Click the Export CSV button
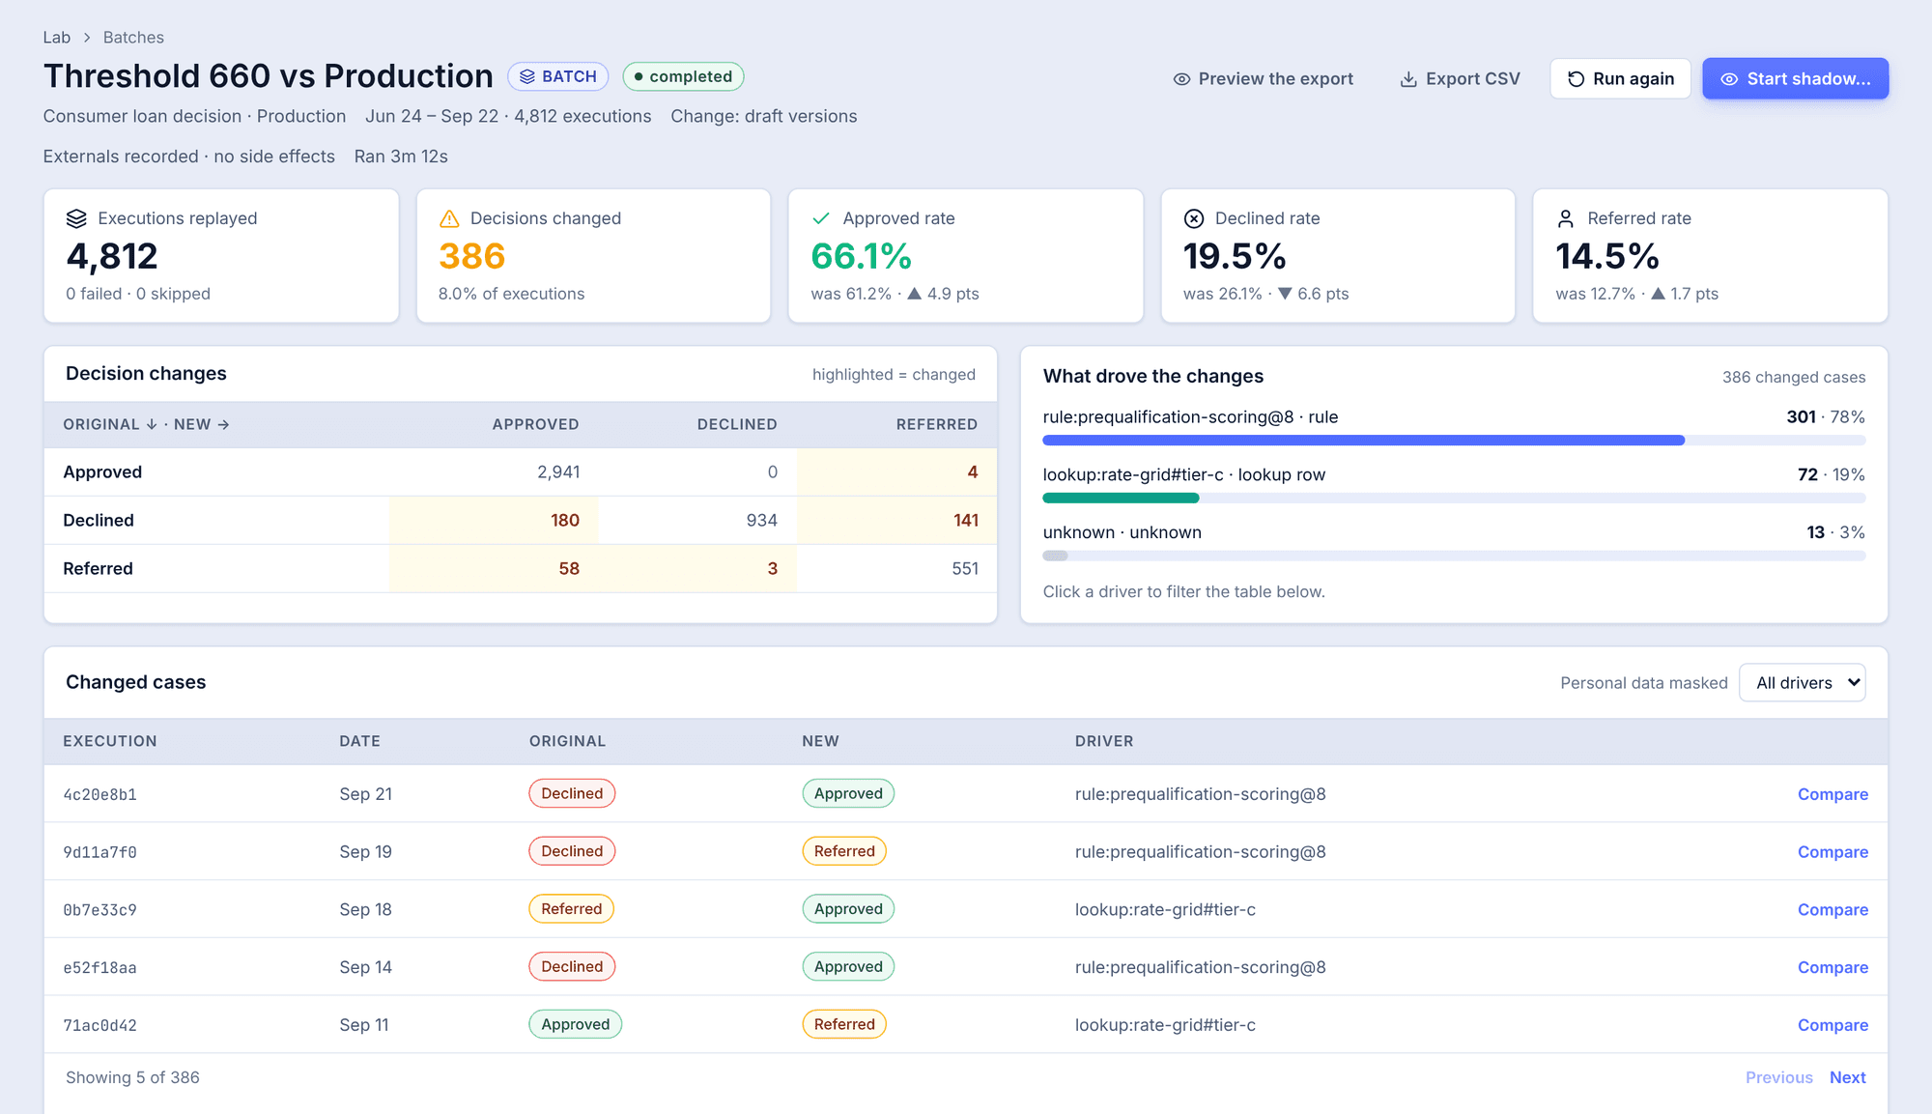Screen dimensions: 1932x1114 [1460, 79]
